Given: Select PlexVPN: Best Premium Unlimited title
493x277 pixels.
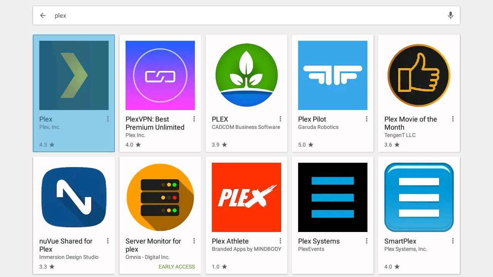Looking at the screenshot, I should coord(155,123).
